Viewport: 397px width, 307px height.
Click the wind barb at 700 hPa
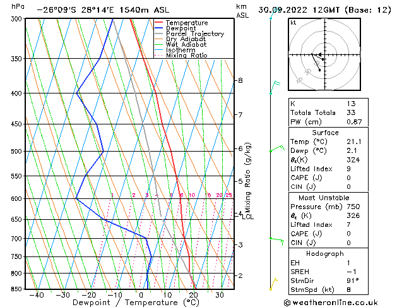[274, 239]
